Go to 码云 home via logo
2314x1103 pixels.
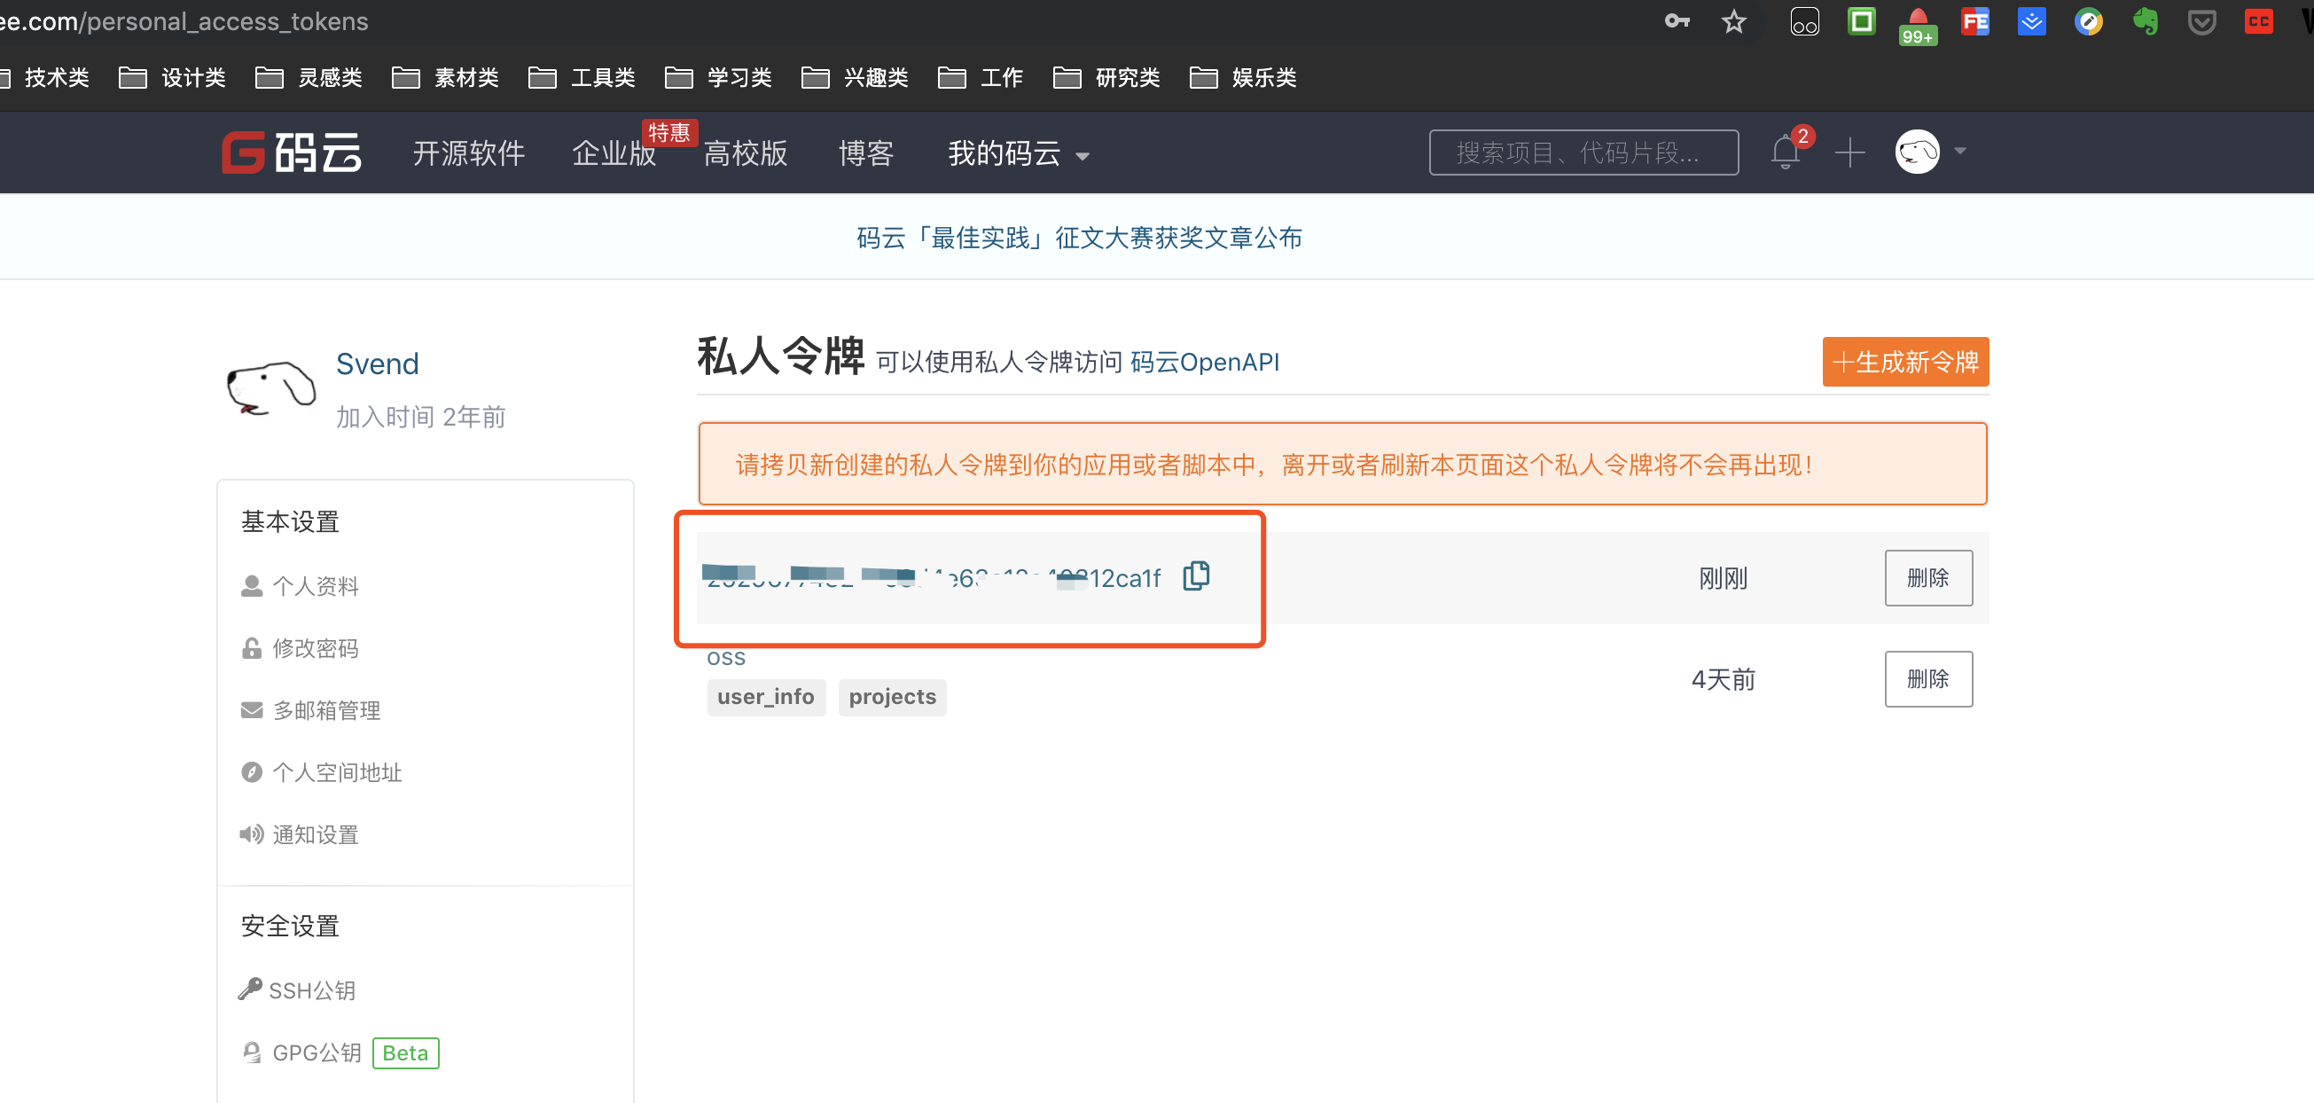(x=292, y=152)
